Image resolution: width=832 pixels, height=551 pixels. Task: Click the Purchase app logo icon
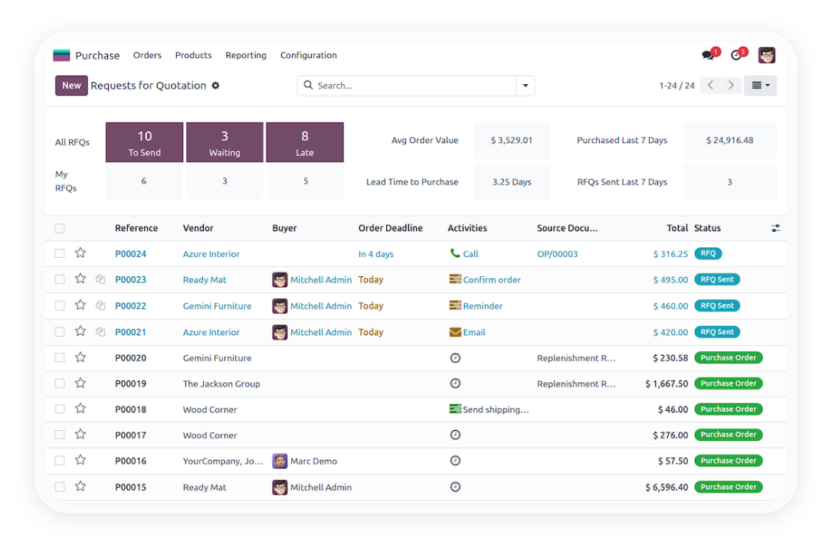[61, 55]
